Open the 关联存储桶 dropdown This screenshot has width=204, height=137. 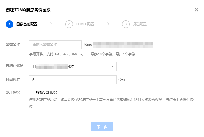click(x=73, y=66)
